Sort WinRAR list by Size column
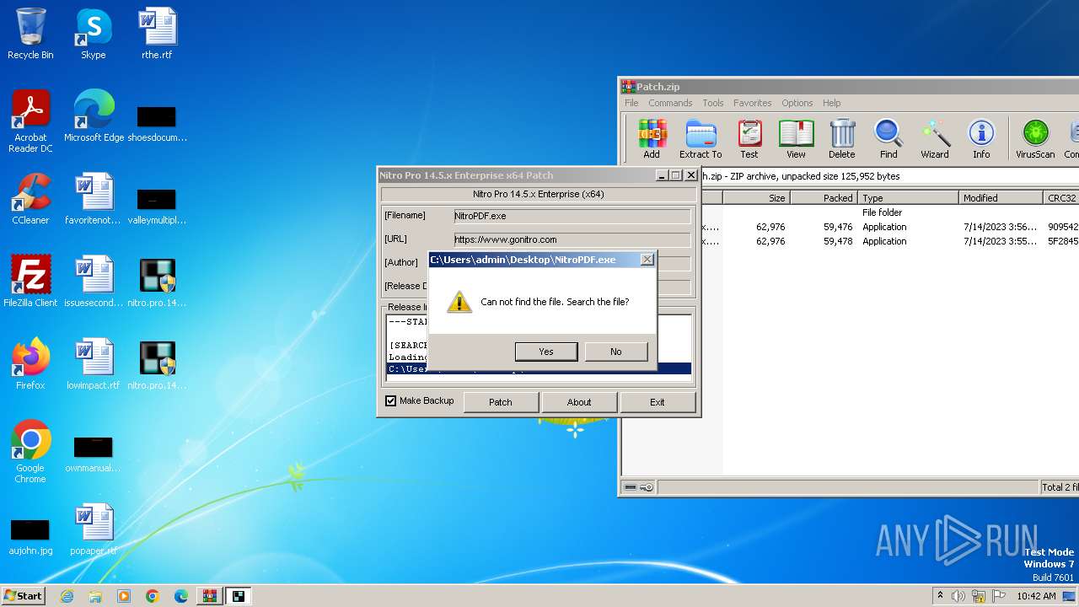 point(756,198)
